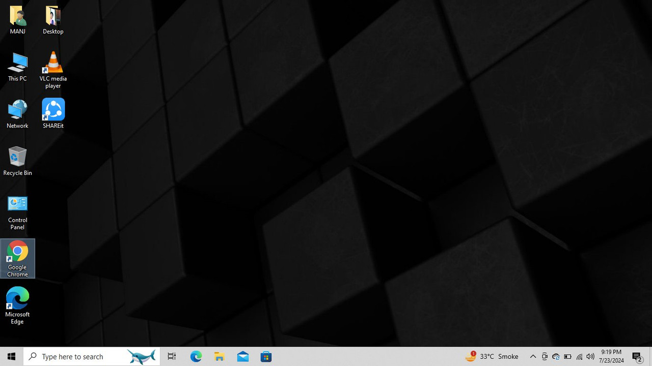The width and height of the screenshot is (652, 366).
Task: Select the Recycle Bin icon
Action: point(17,161)
